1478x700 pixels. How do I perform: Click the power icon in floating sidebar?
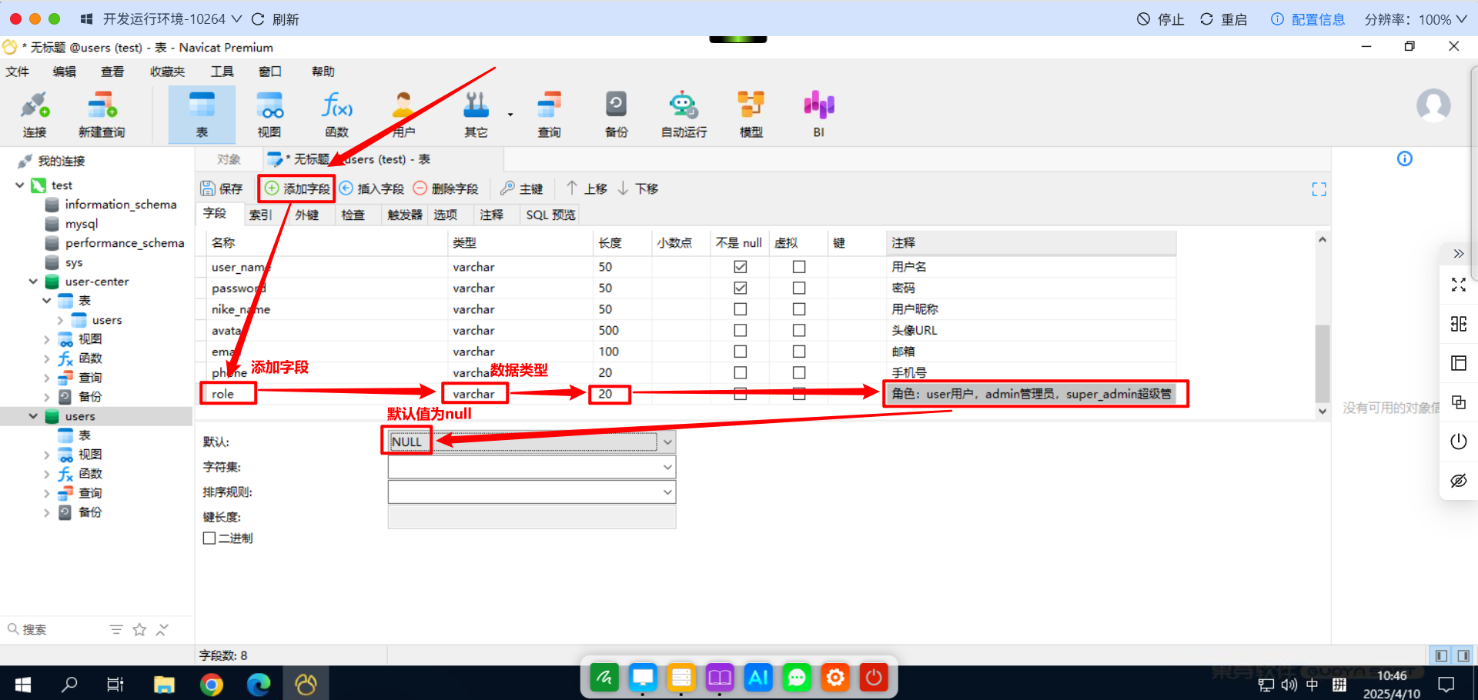click(1459, 442)
